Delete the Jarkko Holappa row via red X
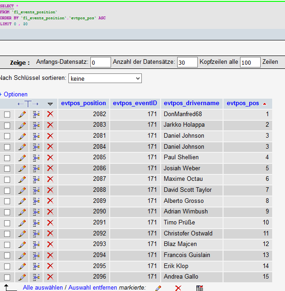This screenshot has width=285, height=291. point(50,125)
